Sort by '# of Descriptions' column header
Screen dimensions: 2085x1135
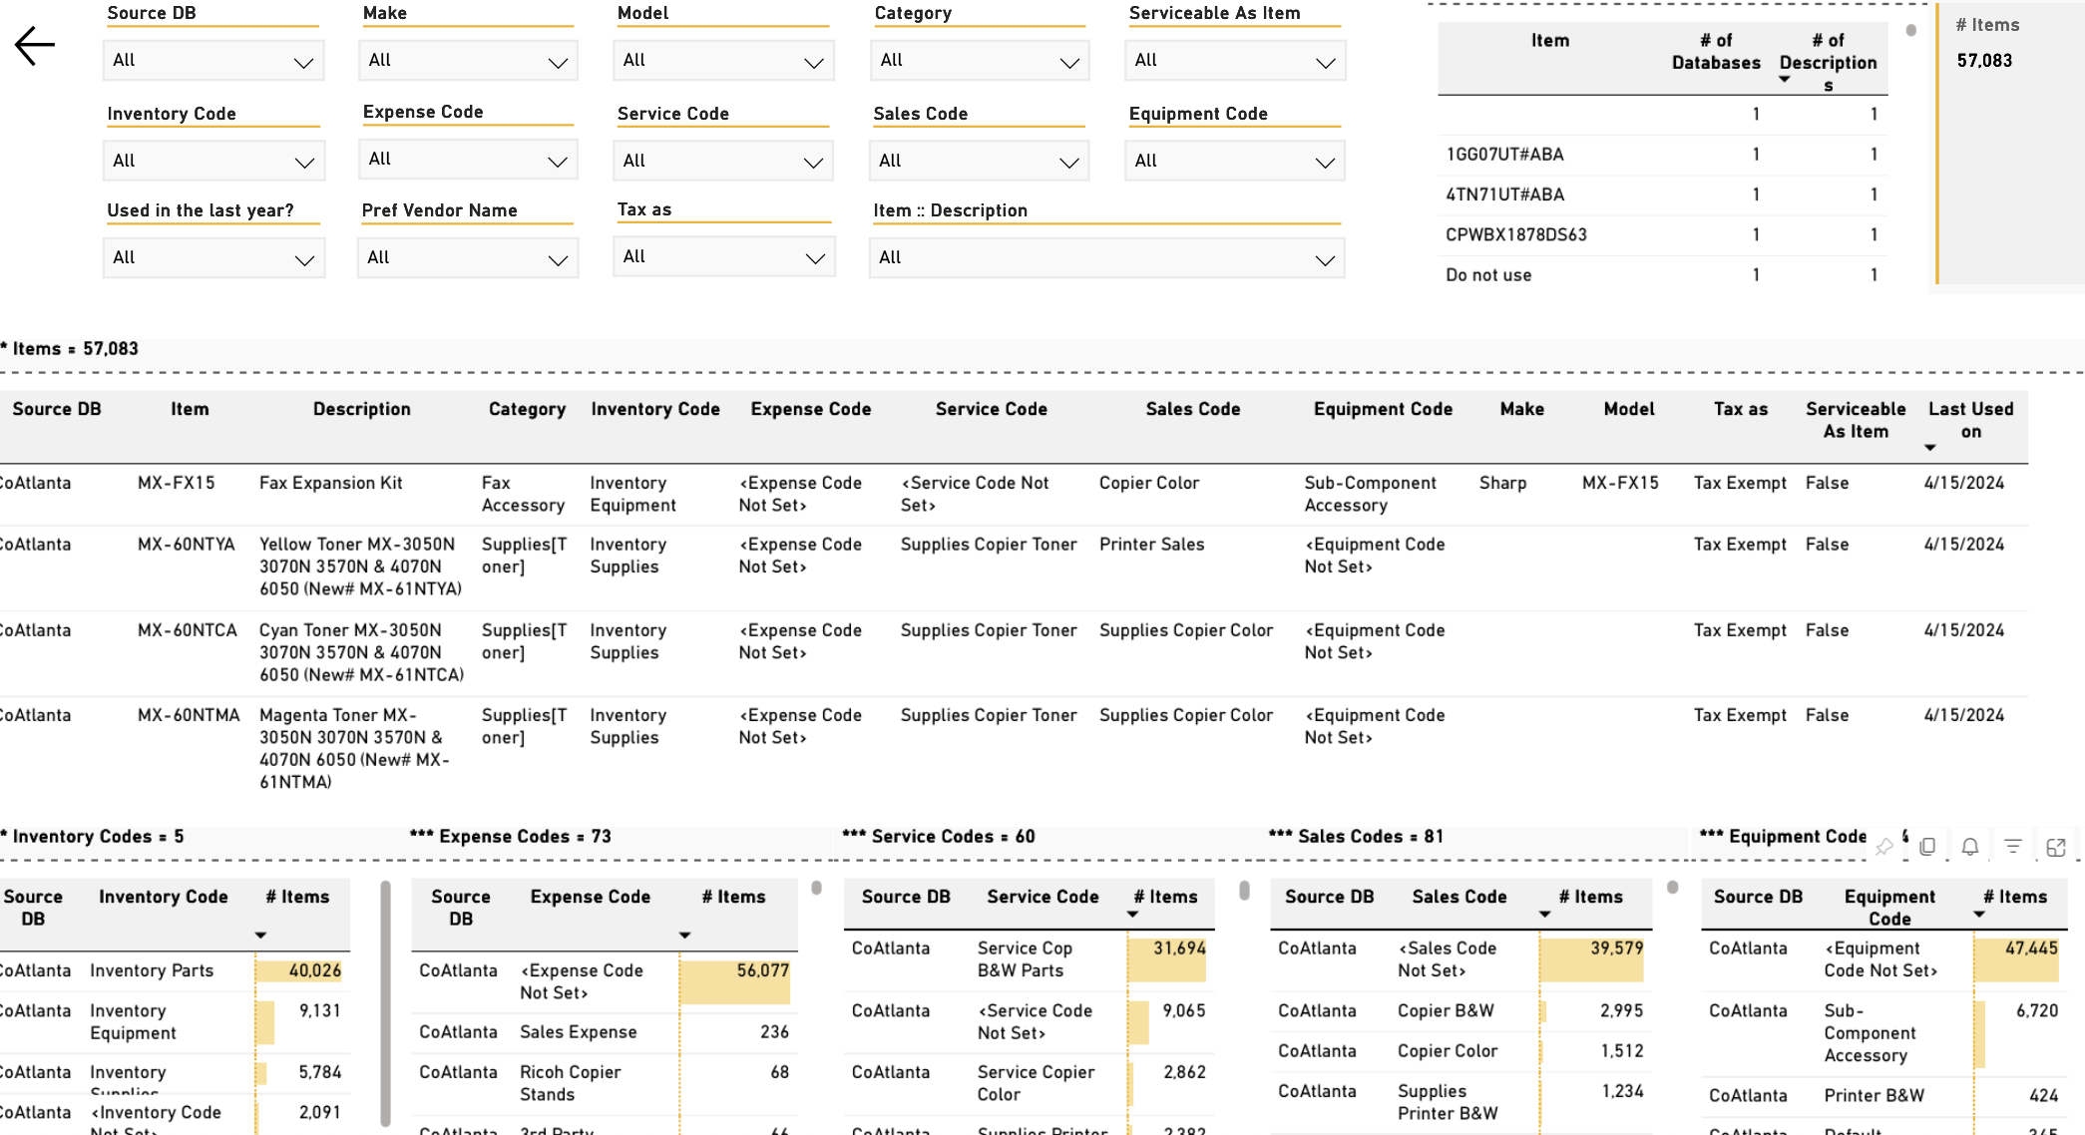1828,62
